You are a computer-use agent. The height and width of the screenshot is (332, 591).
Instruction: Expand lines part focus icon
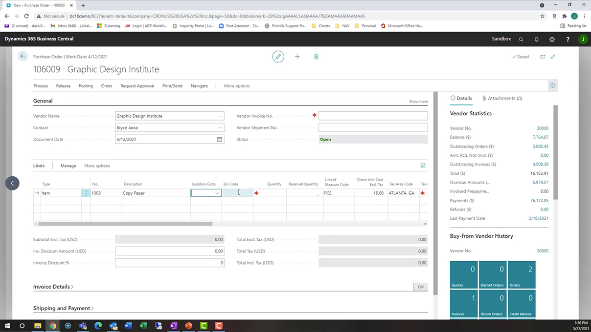pyautogui.click(x=423, y=166)
